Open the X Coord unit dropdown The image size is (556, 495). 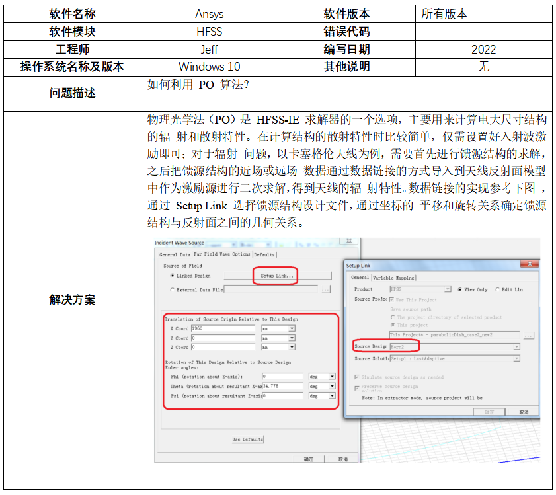click(292, 328)
